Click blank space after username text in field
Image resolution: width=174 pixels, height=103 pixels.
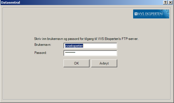click(x=100, y=46)
